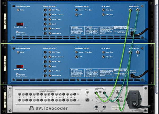Click the Sample Memory display on Dr.REX 1
Screen dimensions: 159x114
20,24
